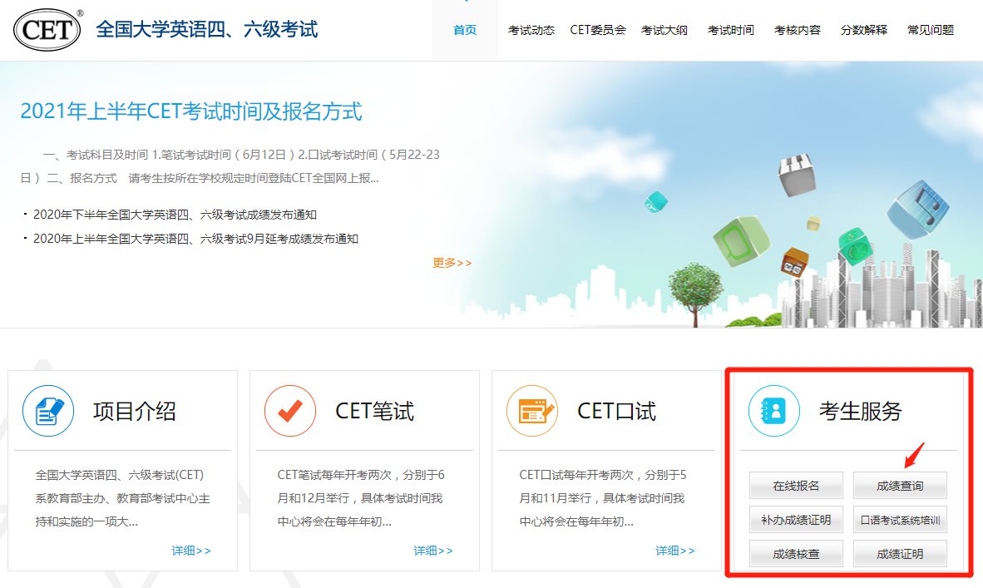Open the 常见问题 navigation item
The image size is (983, 588).
931,31
